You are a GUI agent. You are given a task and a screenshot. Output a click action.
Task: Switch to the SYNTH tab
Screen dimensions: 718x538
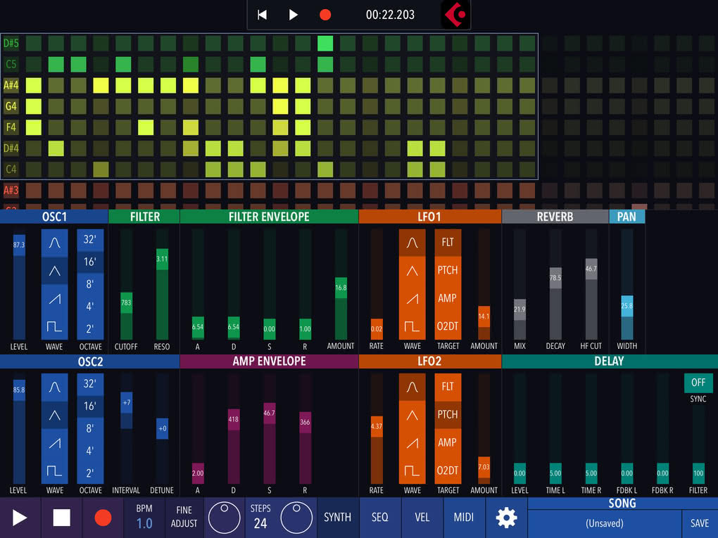(337, 518)
